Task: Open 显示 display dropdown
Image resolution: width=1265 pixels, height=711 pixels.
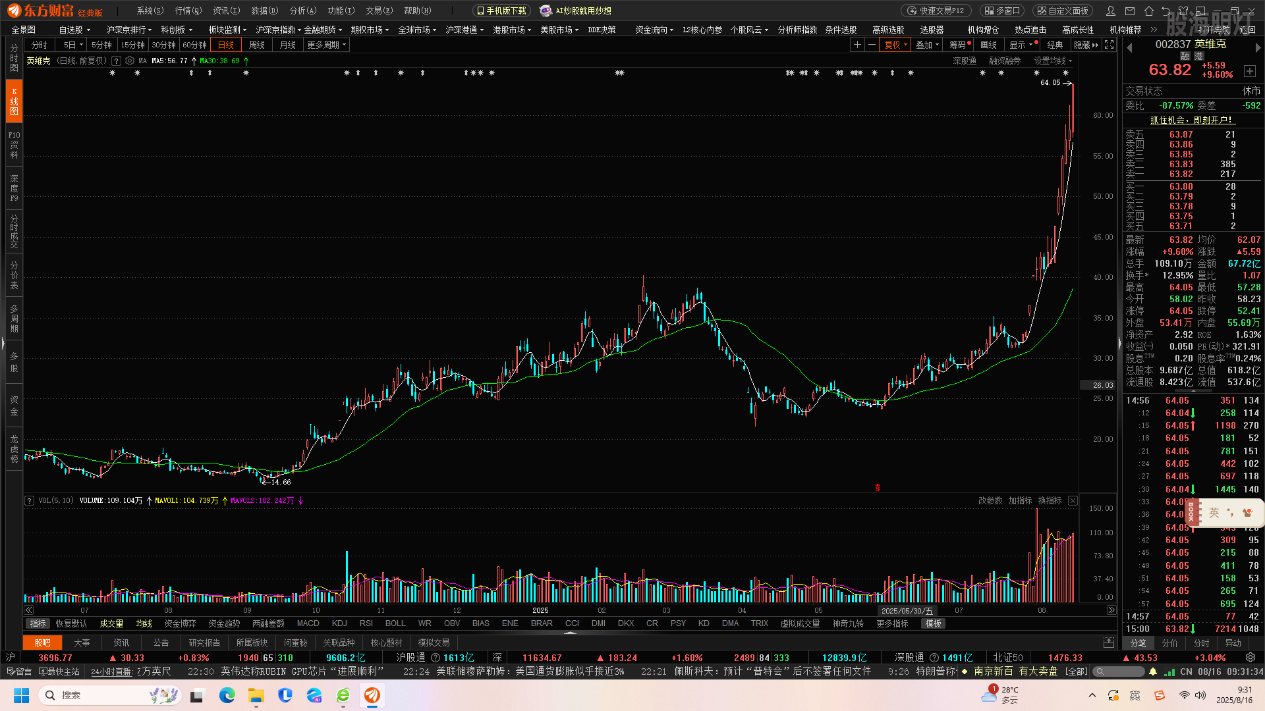Action: [1021, 45]
